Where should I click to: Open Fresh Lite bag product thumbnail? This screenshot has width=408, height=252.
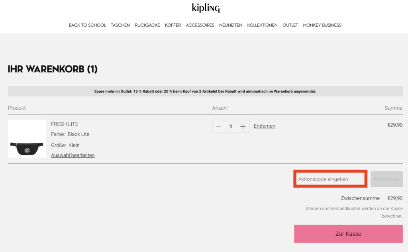27,139
